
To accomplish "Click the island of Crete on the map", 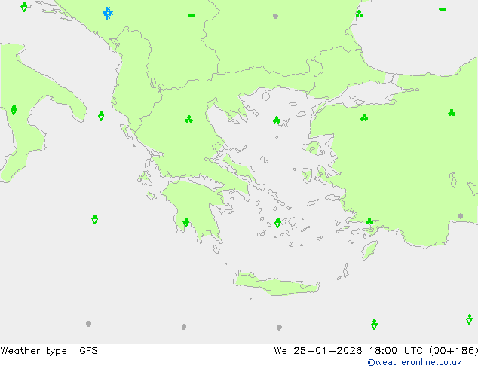I will [x=277, y=284].
